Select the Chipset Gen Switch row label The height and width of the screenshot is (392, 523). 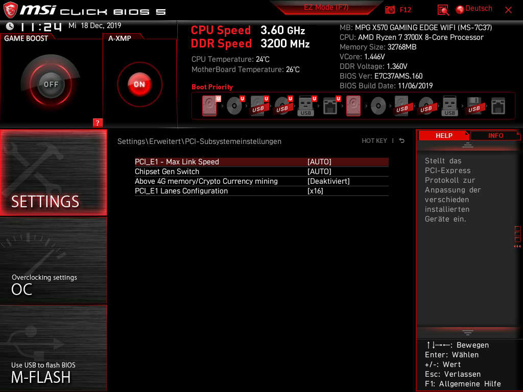[167, 171]
